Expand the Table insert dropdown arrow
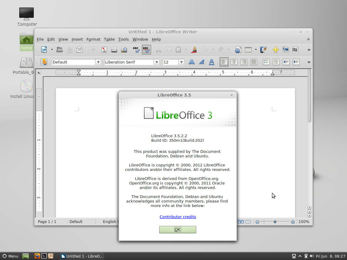Viewport: 347px width, 260px height. 256,50
